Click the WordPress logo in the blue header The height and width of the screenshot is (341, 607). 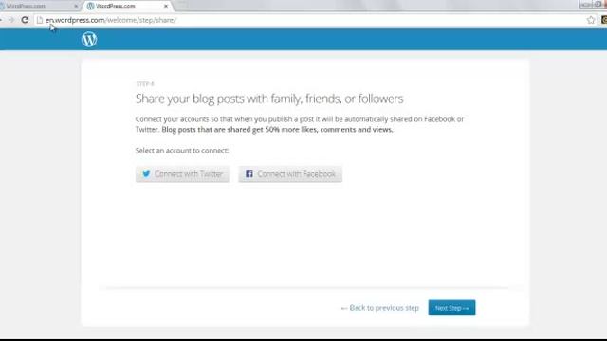pyautogui.click(x=89, y=39)
